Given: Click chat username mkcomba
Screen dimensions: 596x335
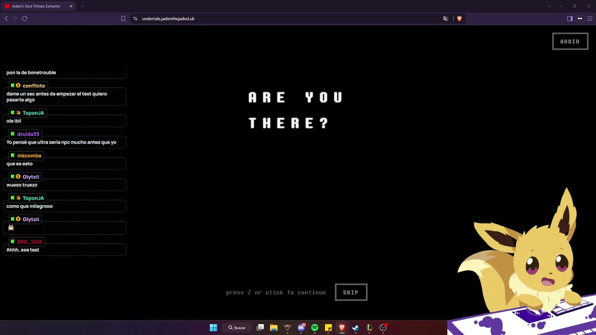Looking at the screenshot, I should 29,155.
